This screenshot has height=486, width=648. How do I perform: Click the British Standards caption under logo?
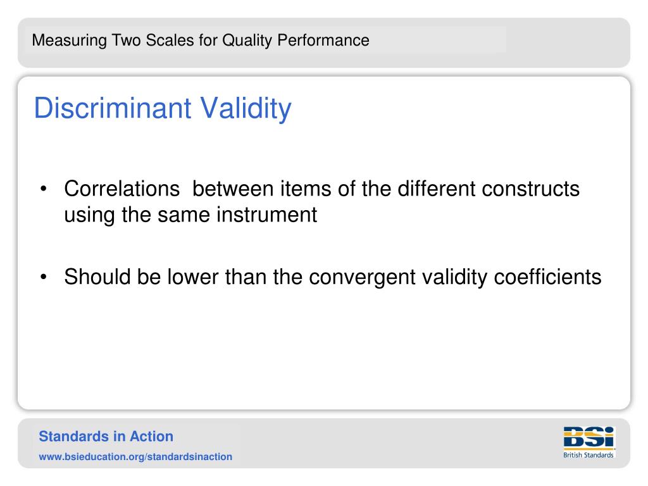point(589,455)
